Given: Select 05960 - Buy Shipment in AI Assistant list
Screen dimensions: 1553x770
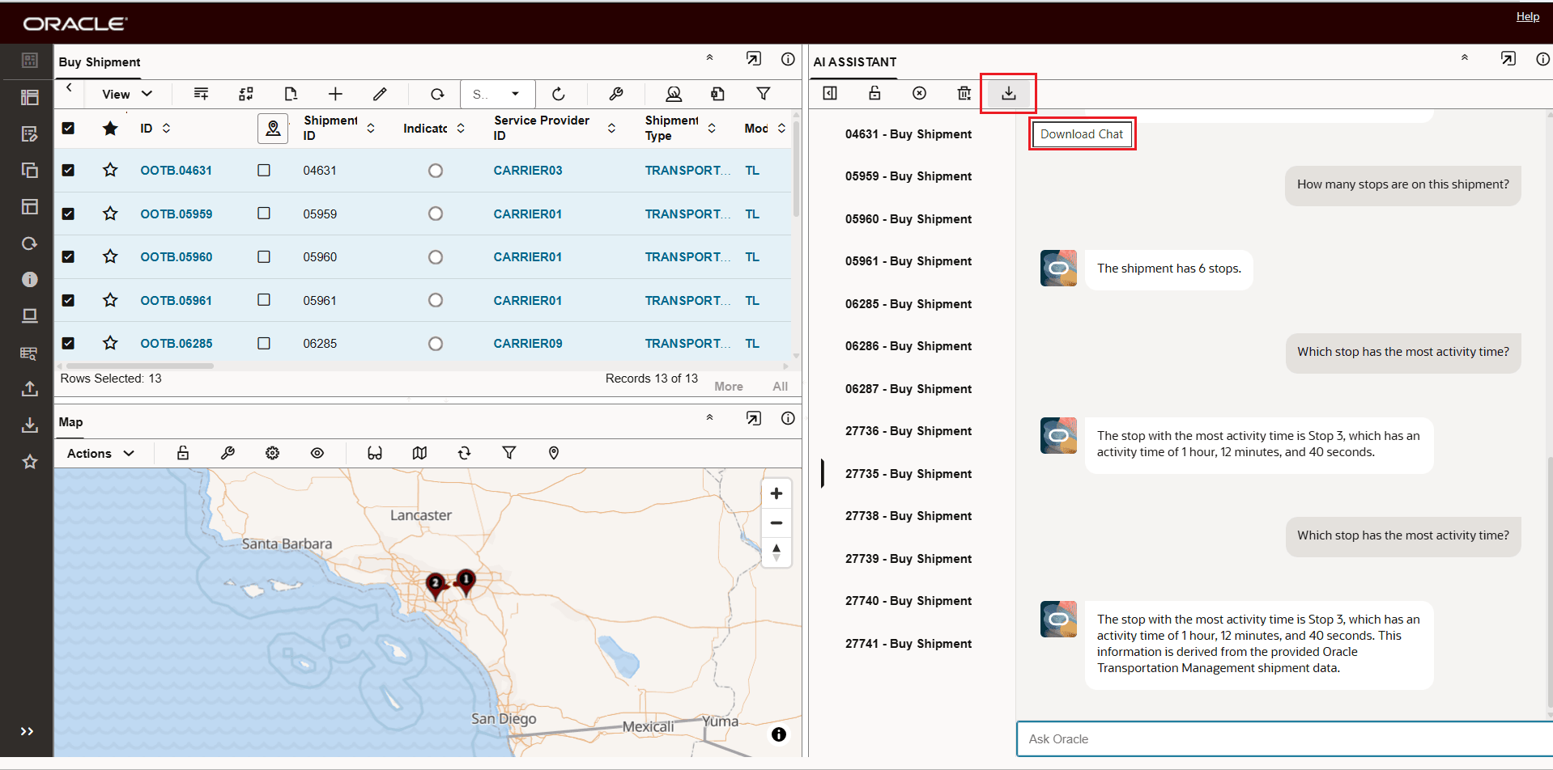Looking at the screenshot, I should (908, 219).
